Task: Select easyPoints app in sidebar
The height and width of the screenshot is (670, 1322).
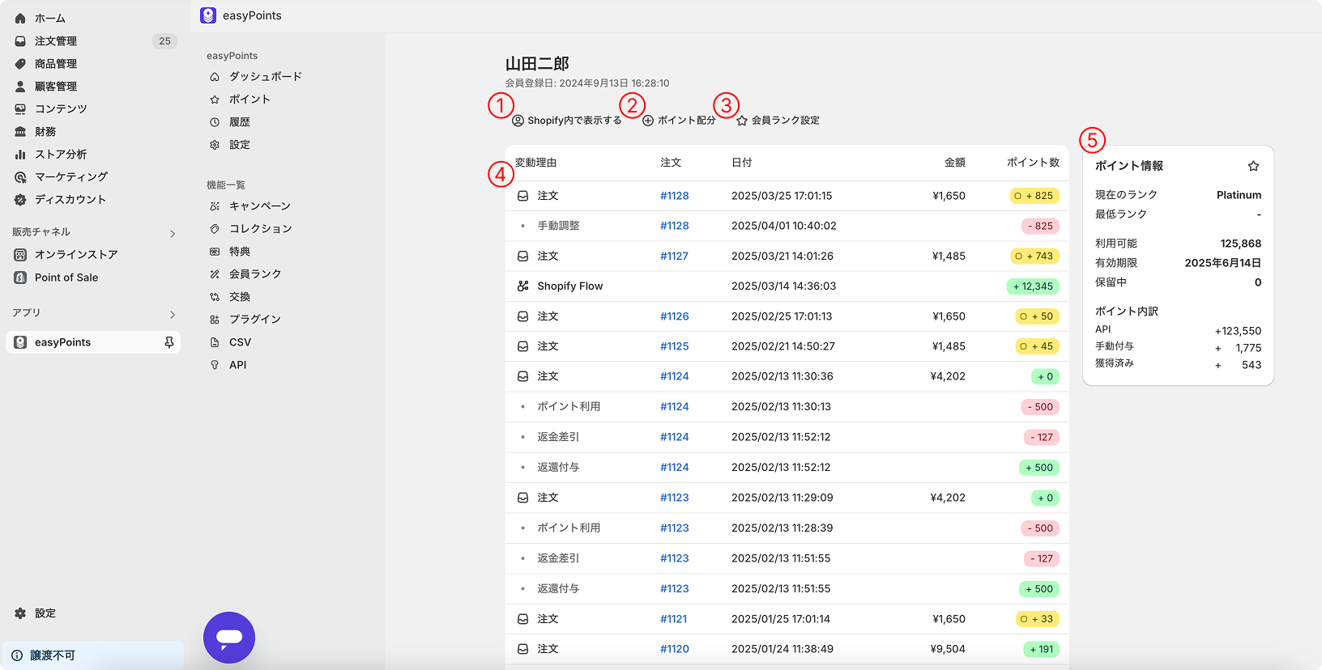Action: click(x=93, y=342)
